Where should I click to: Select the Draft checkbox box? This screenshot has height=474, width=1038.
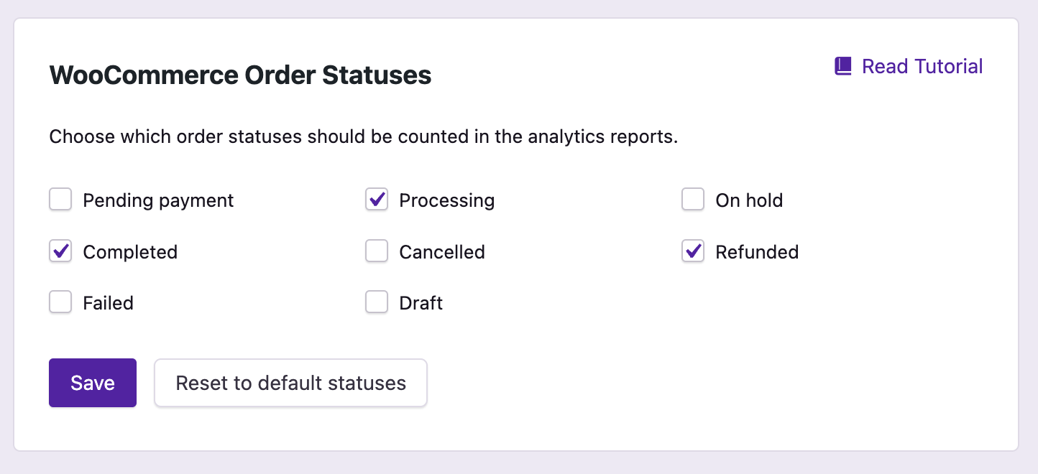click(x=377, y=302)
